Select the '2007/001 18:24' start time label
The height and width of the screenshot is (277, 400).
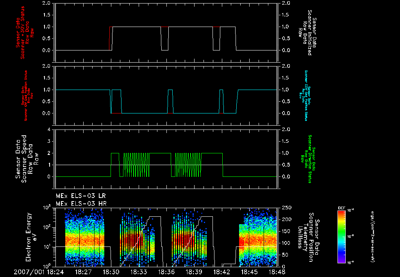coord(39,272)
